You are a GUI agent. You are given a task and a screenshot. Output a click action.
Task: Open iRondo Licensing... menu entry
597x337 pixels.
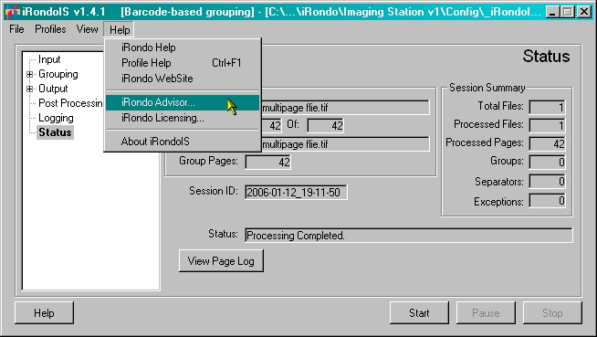tap(183, 118)
